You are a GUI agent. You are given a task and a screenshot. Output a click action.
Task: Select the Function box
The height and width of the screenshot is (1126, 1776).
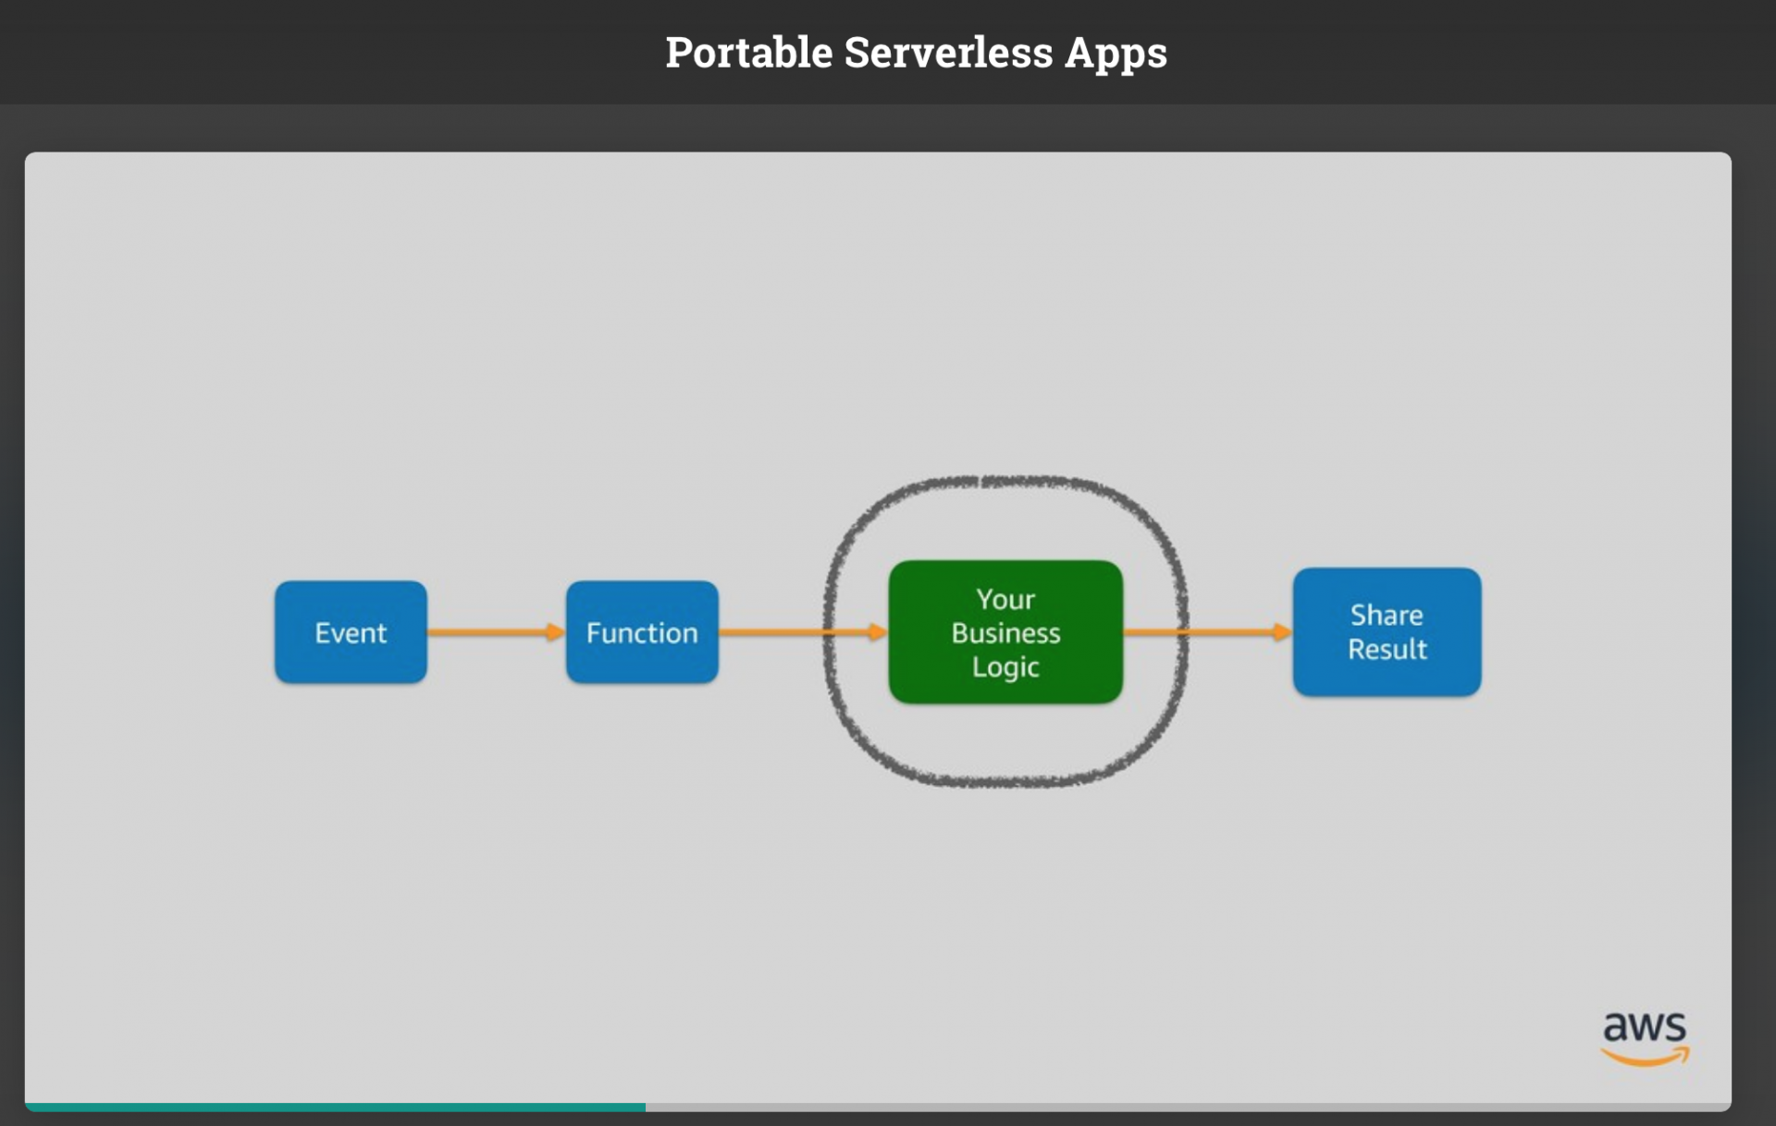[642, 632]
